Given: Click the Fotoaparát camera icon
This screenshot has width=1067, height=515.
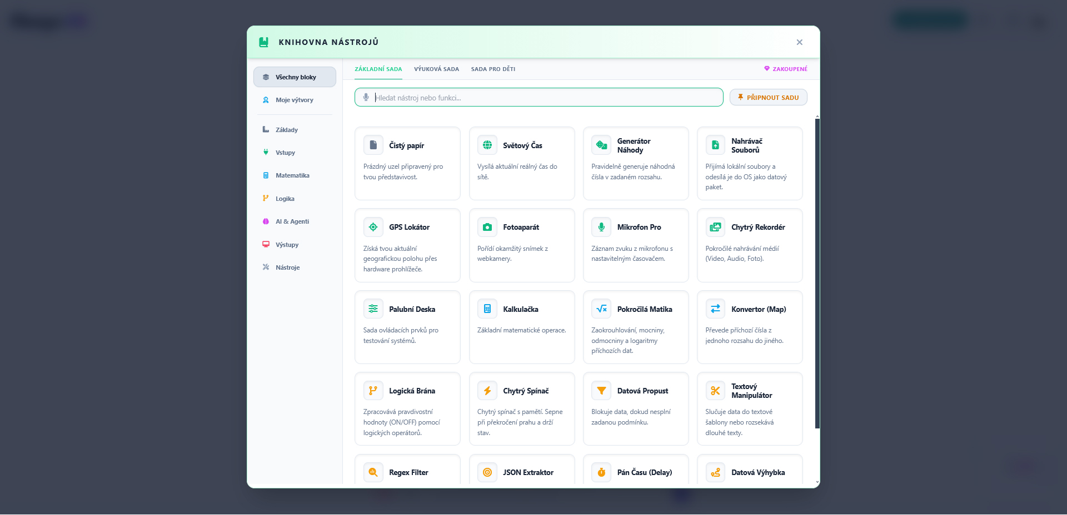Looking at the screenshot, I should [487, 227].
